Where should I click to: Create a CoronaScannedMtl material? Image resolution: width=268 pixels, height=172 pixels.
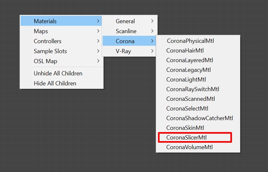(198, 99)
